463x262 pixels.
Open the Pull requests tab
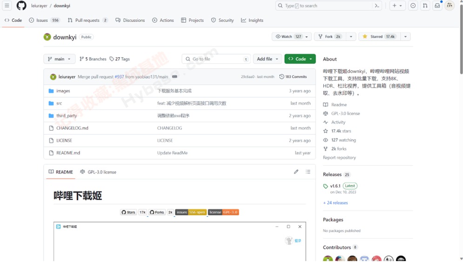point(87,20)
